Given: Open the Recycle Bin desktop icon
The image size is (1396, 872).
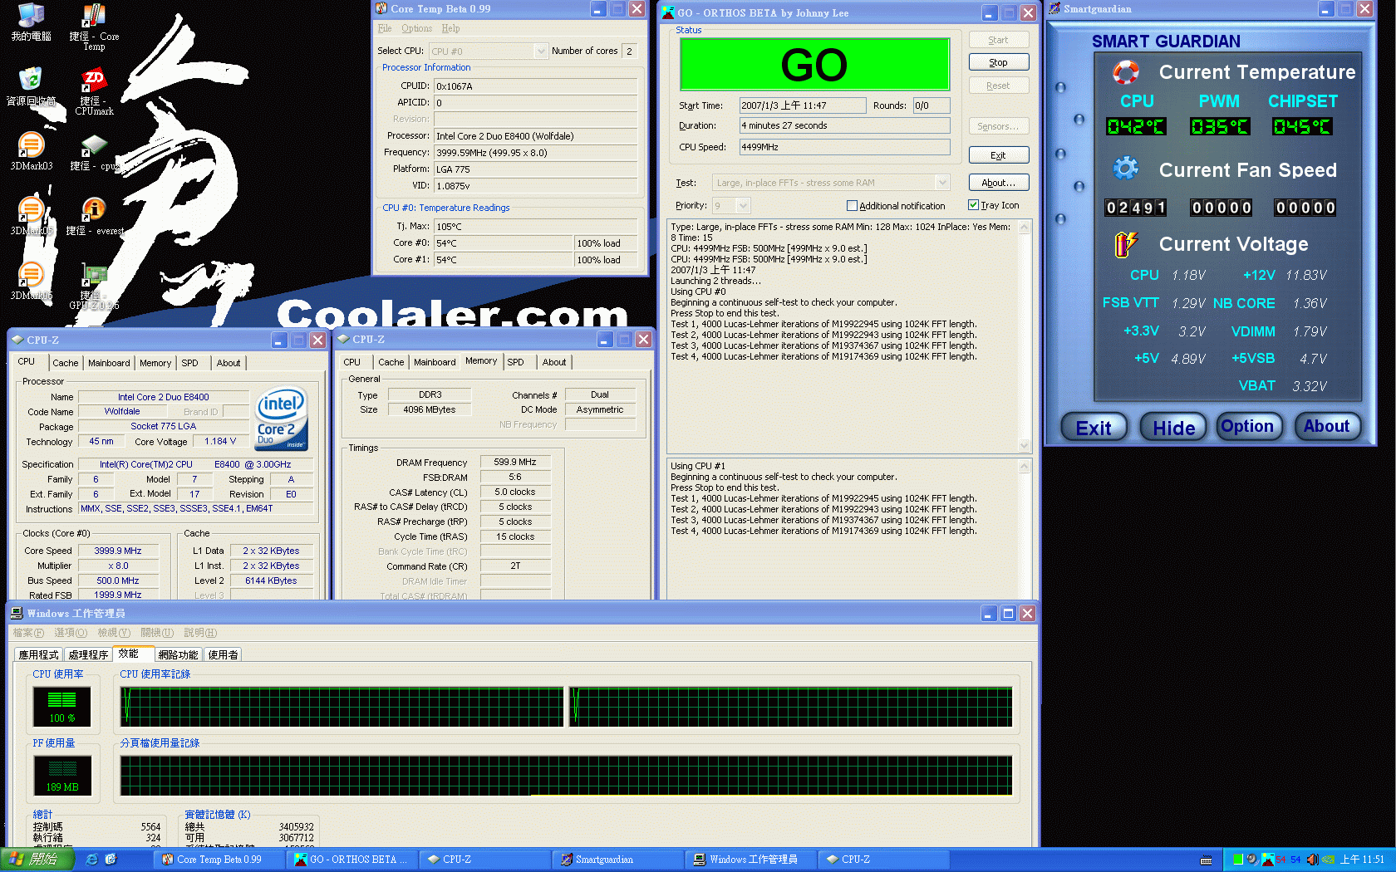Looking at the screenshot, I should [x=31, y=86].
